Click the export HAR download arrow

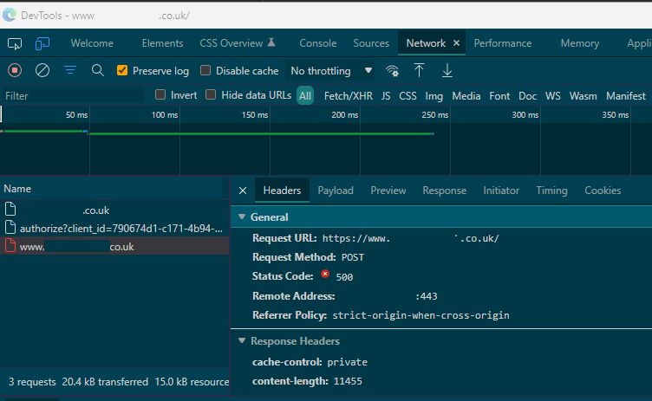click(447, 71)
